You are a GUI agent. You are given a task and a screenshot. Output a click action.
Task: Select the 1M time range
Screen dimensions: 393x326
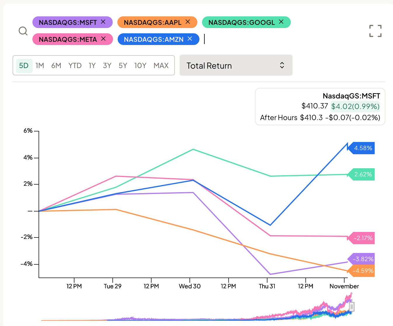(x=40, y=65)
